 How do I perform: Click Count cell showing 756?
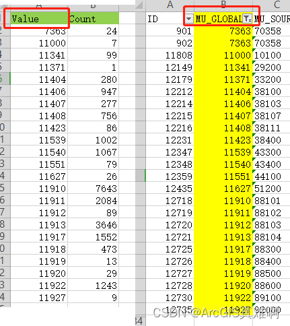(94, 116)
